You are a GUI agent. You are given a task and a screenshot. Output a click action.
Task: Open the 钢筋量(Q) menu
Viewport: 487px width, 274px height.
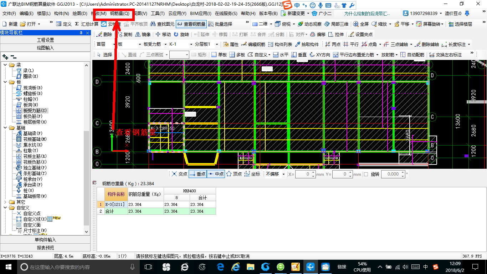point(119,14)
